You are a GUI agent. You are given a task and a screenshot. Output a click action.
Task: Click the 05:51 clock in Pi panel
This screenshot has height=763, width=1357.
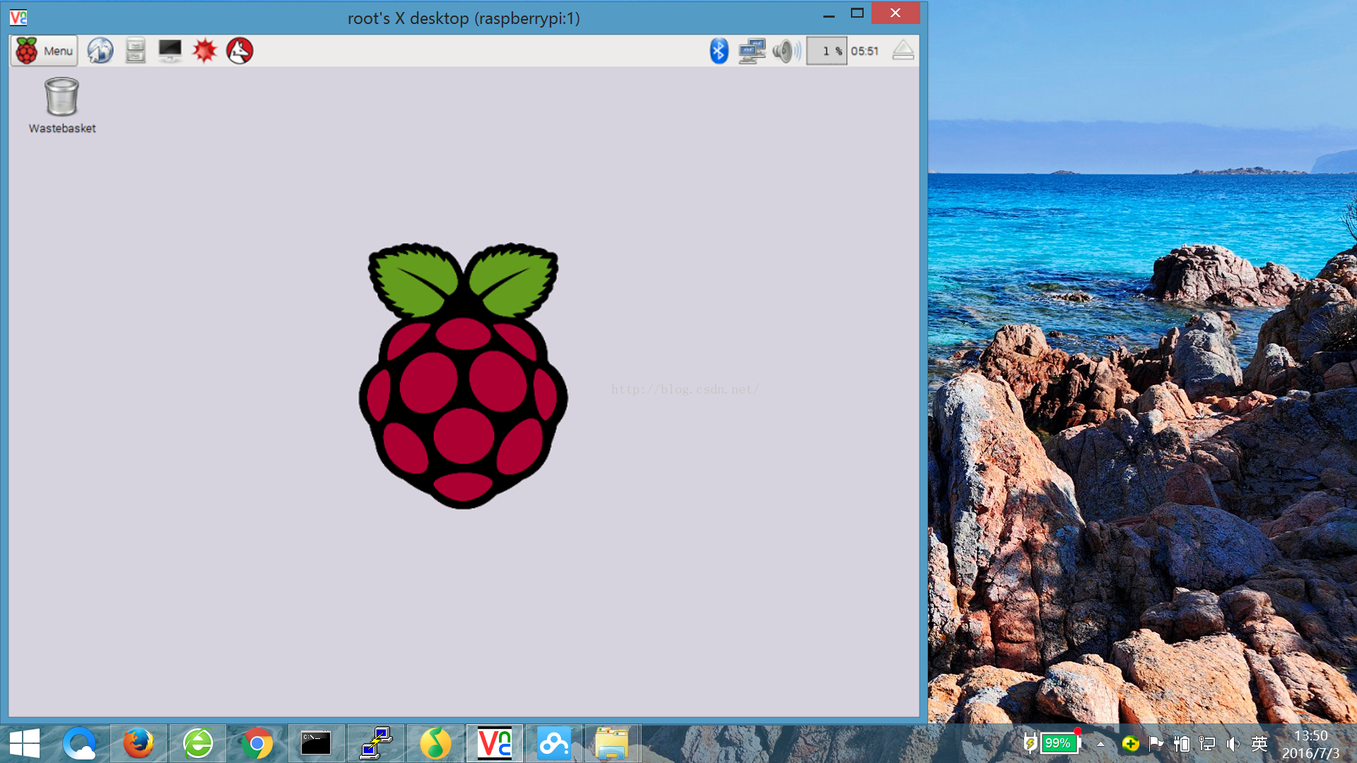[x=864, y=51]
